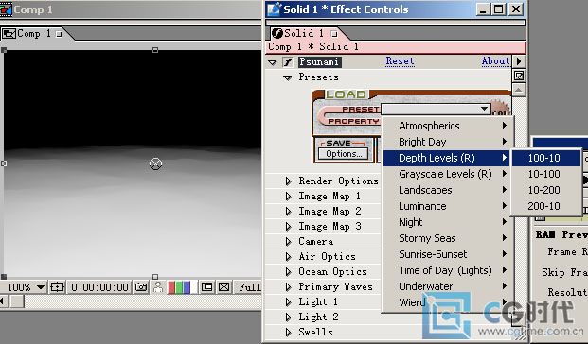This screenshot has width=588, height=344.
Task: Click the Reset link for Psunami
Action: [x=400, y=61]
